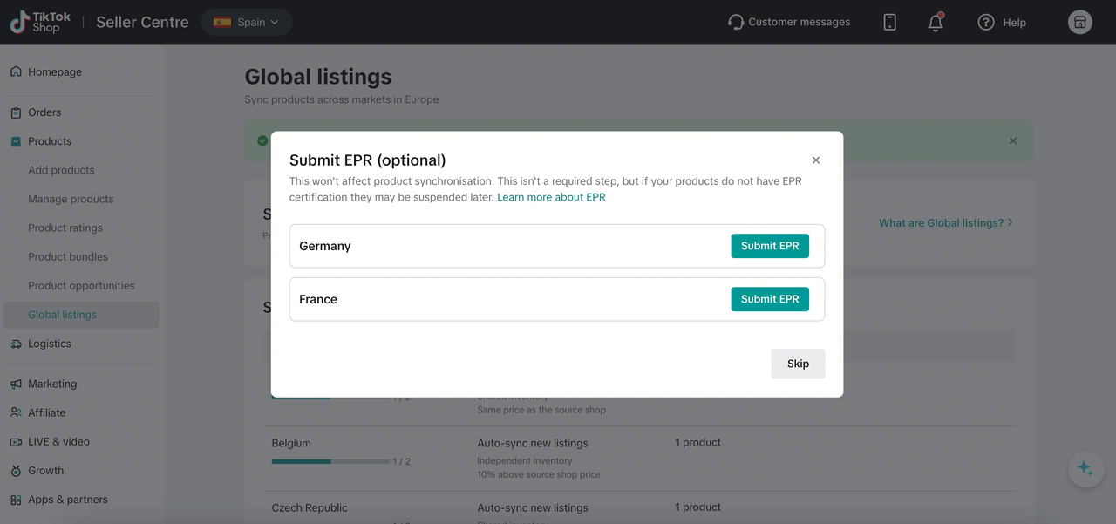Open the Spain market dropdown
1116x524 pixels.
click(247, 23)
